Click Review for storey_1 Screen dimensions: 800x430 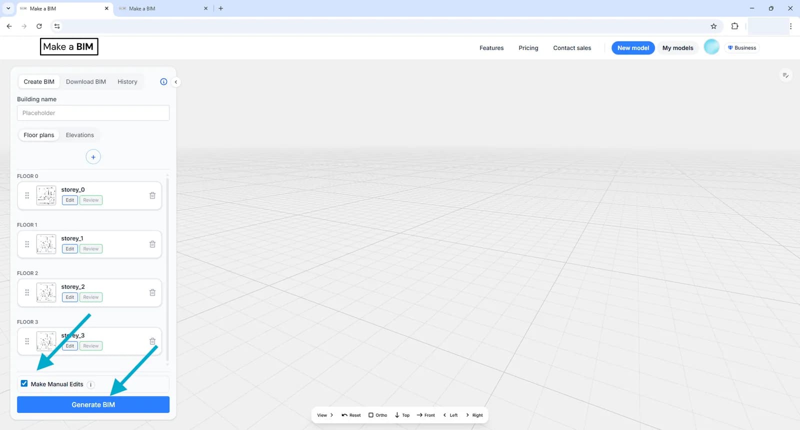[x=91, y=248]
